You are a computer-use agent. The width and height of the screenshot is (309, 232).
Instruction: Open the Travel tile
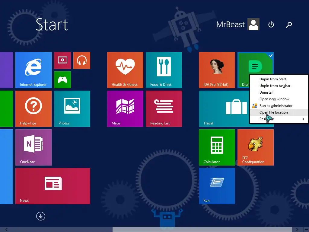coord(224,109)
